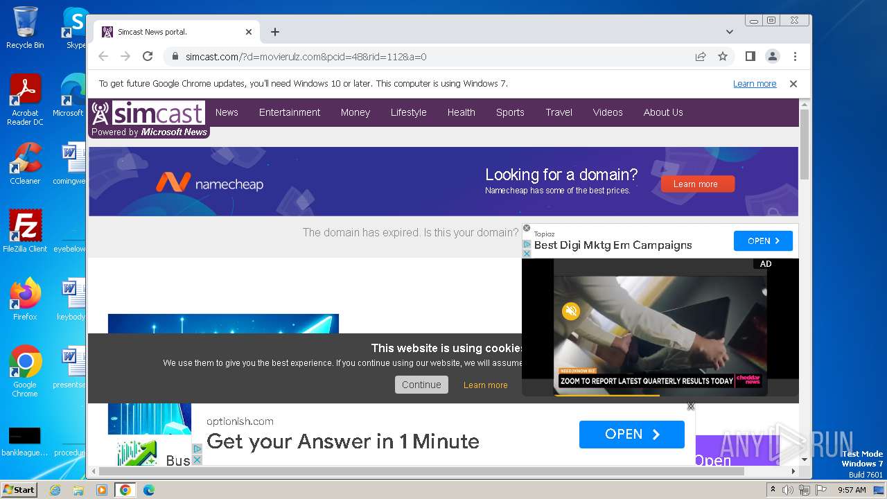Open the Money section
The height and width of the screenshot is (499, 887).
coord(355,112)
